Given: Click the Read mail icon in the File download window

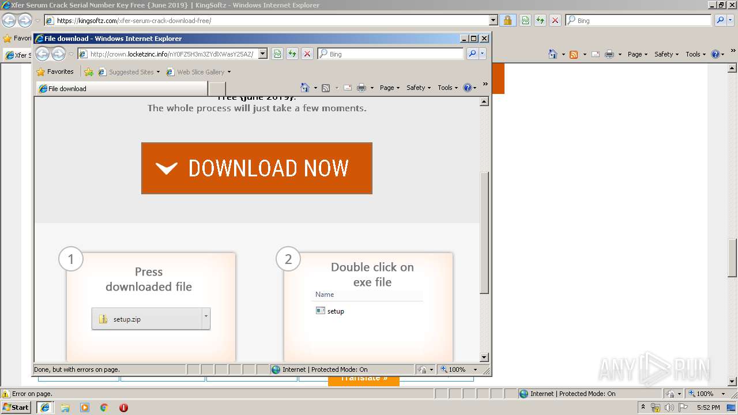Looking at the screenshot, I should tap(348, 88).
